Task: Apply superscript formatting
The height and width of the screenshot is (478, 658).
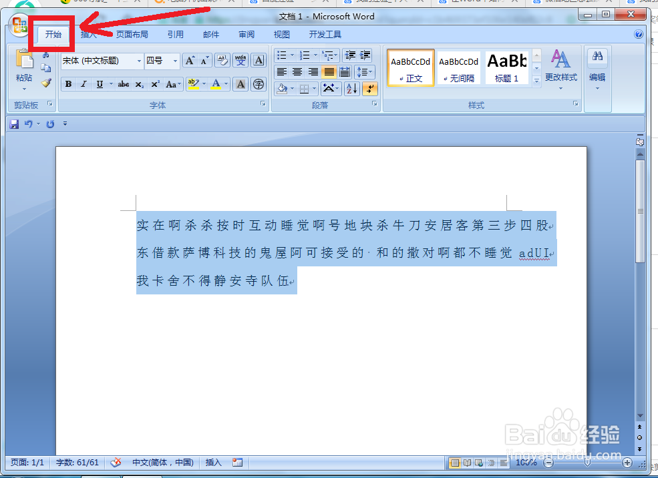Action: click(155, 84)
